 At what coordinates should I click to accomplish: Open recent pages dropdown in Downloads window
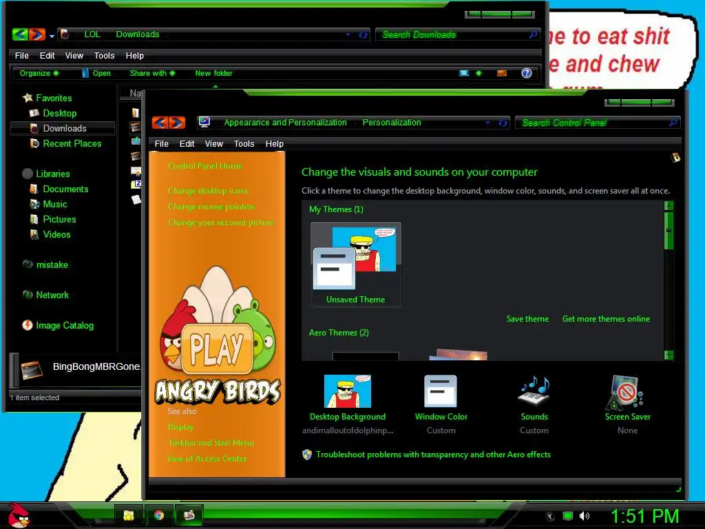(x=52, y=36)
